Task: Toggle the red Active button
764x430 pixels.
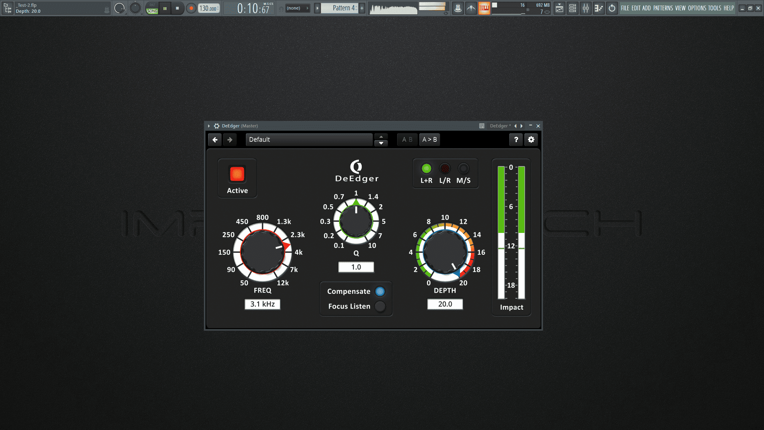Action: 237,174
